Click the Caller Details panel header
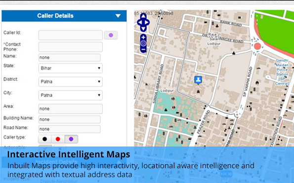The width and height of the screenshot is (294, 183). pyautogui.click(x=64, y=16)
